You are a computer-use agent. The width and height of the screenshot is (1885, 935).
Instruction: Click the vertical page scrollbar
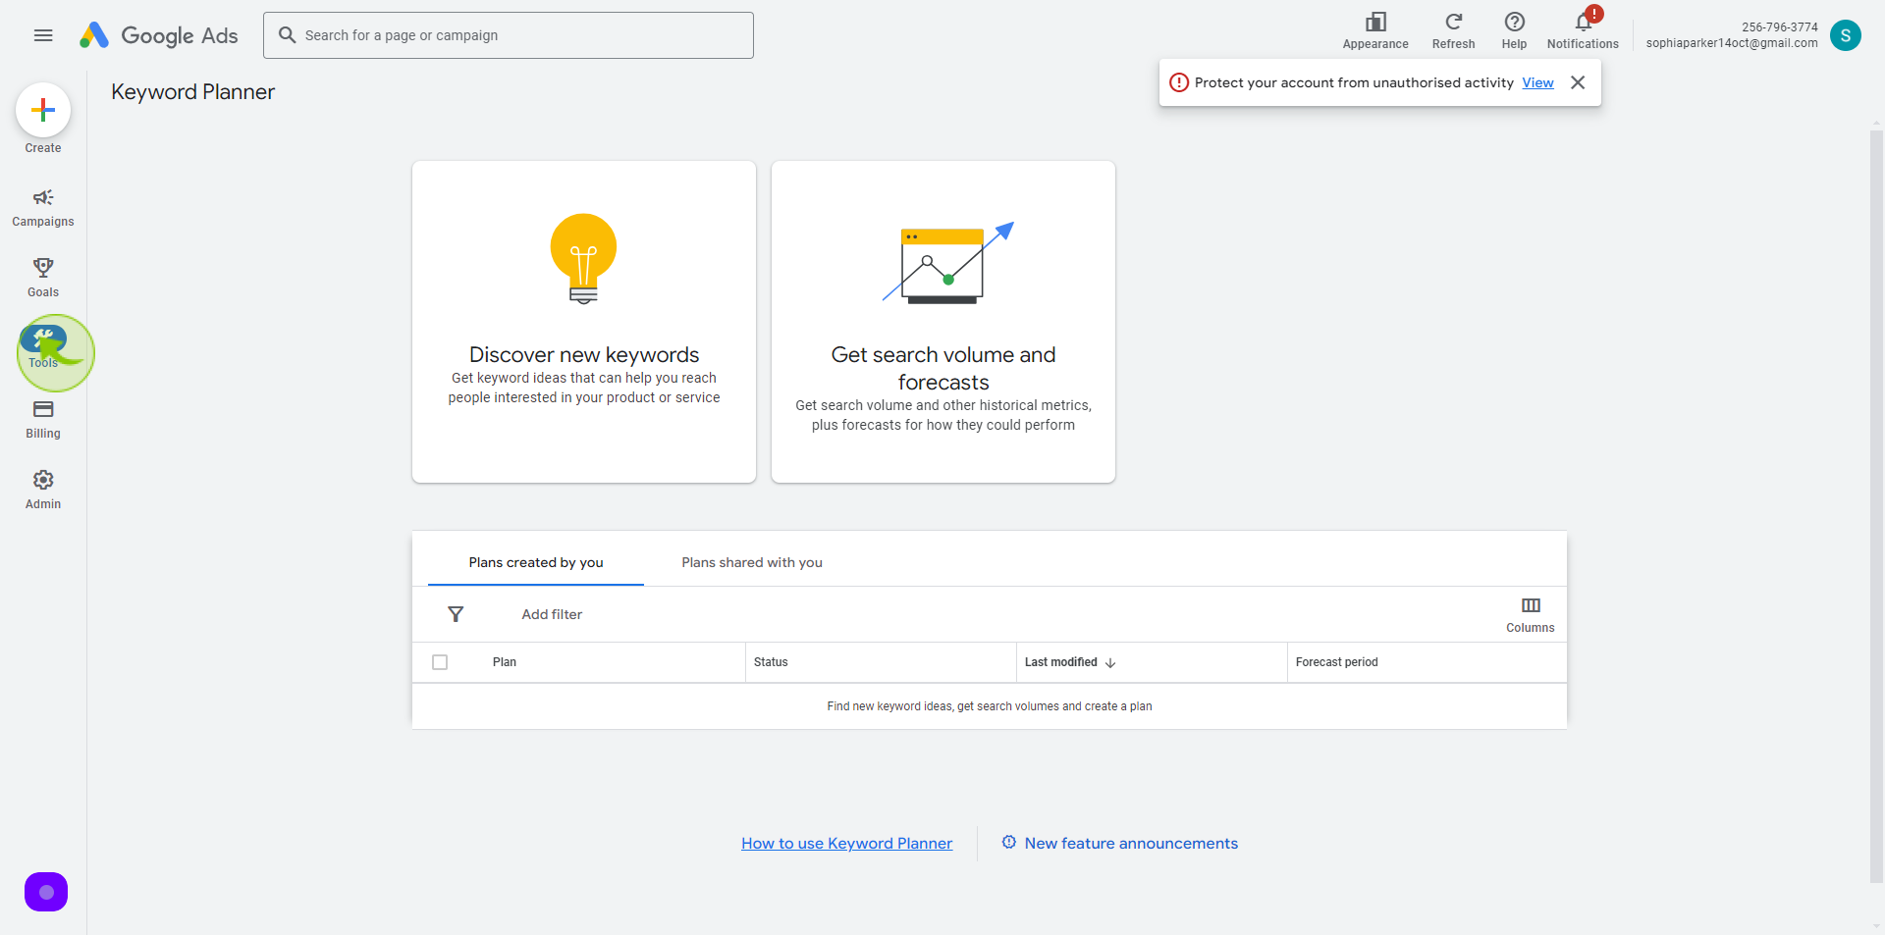[x=1876, y=506]
